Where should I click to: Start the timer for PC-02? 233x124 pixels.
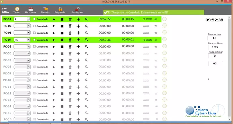(x=54, y=26)
